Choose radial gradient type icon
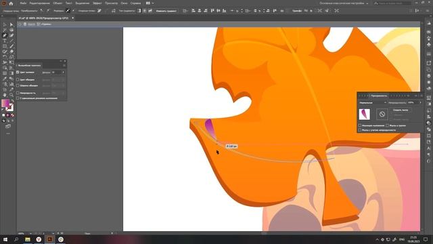Image resolution: width=433 pixels, height=244 pixels. [x=145, y=11]
